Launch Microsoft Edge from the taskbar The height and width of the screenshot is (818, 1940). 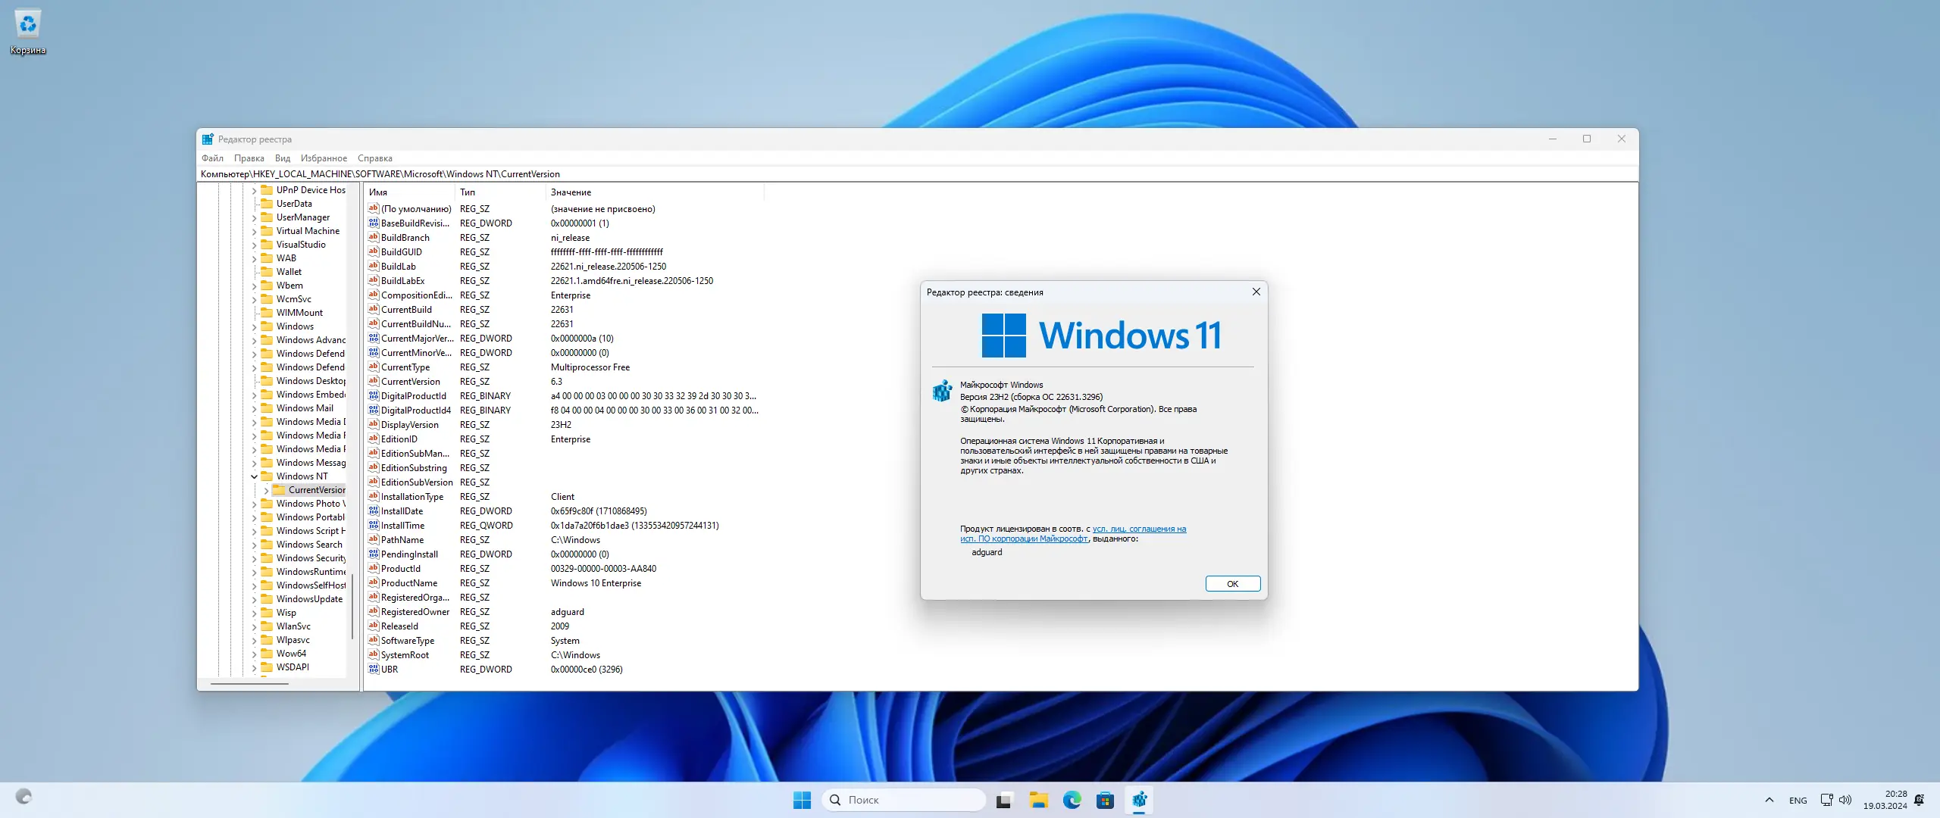pyautogui.click(x=1072, y=800)
